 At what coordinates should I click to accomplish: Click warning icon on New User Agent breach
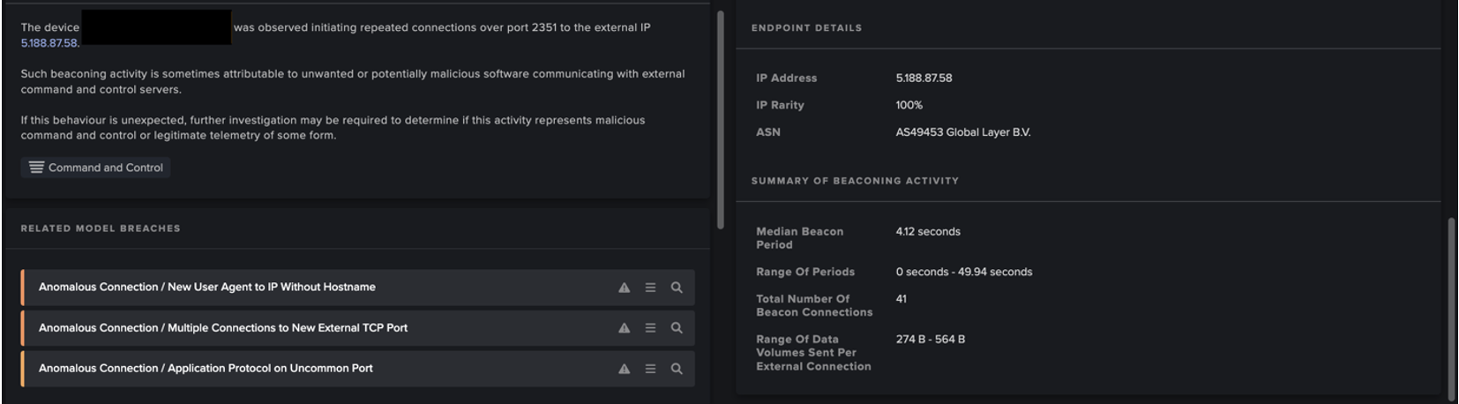(624, 288)
